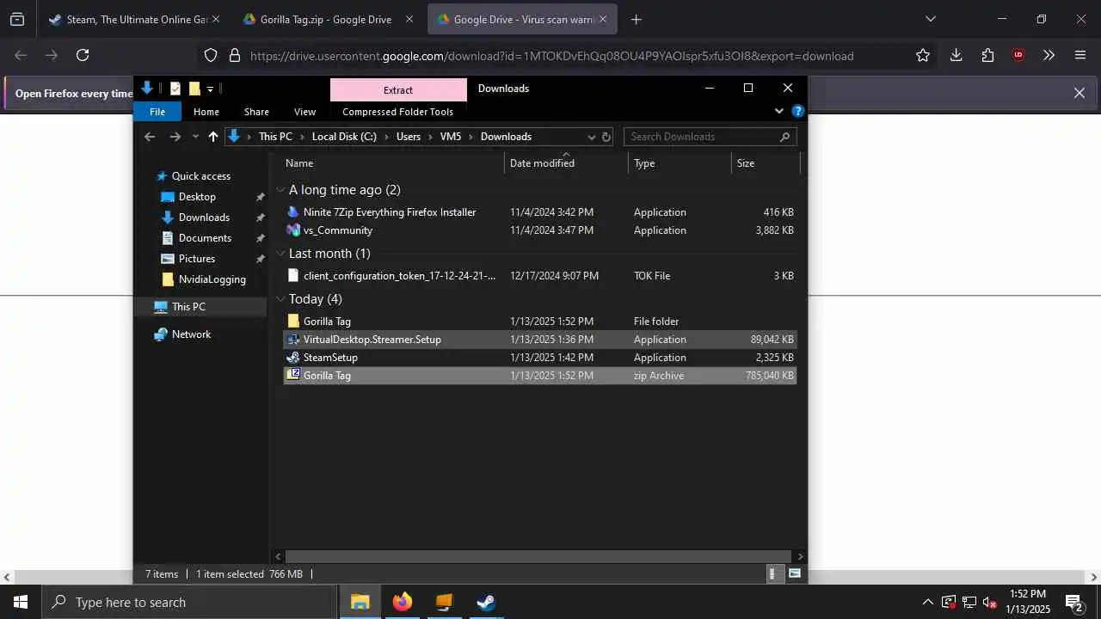Select the Gorilla Tag zip archive
Image resolution: width=1101 pixels, height=619 pixels.
click(539, 376)
